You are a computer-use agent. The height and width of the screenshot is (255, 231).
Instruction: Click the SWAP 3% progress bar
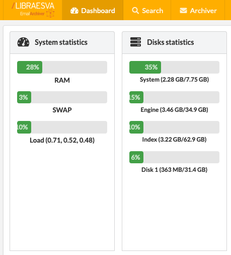pos(62,97)
